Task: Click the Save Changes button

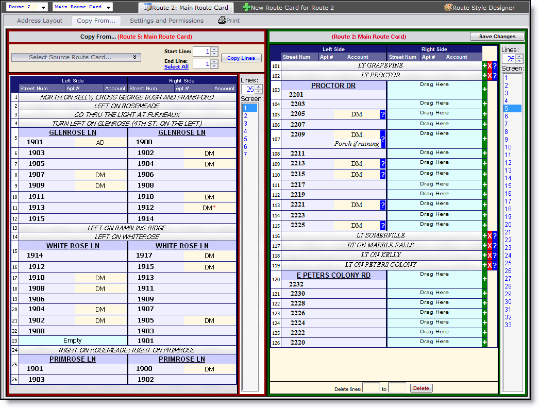Action: coord(497,37)
